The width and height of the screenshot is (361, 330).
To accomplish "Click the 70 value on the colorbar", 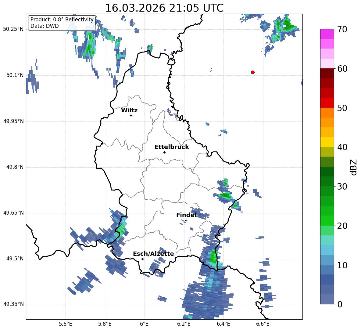I will (342, 30).
